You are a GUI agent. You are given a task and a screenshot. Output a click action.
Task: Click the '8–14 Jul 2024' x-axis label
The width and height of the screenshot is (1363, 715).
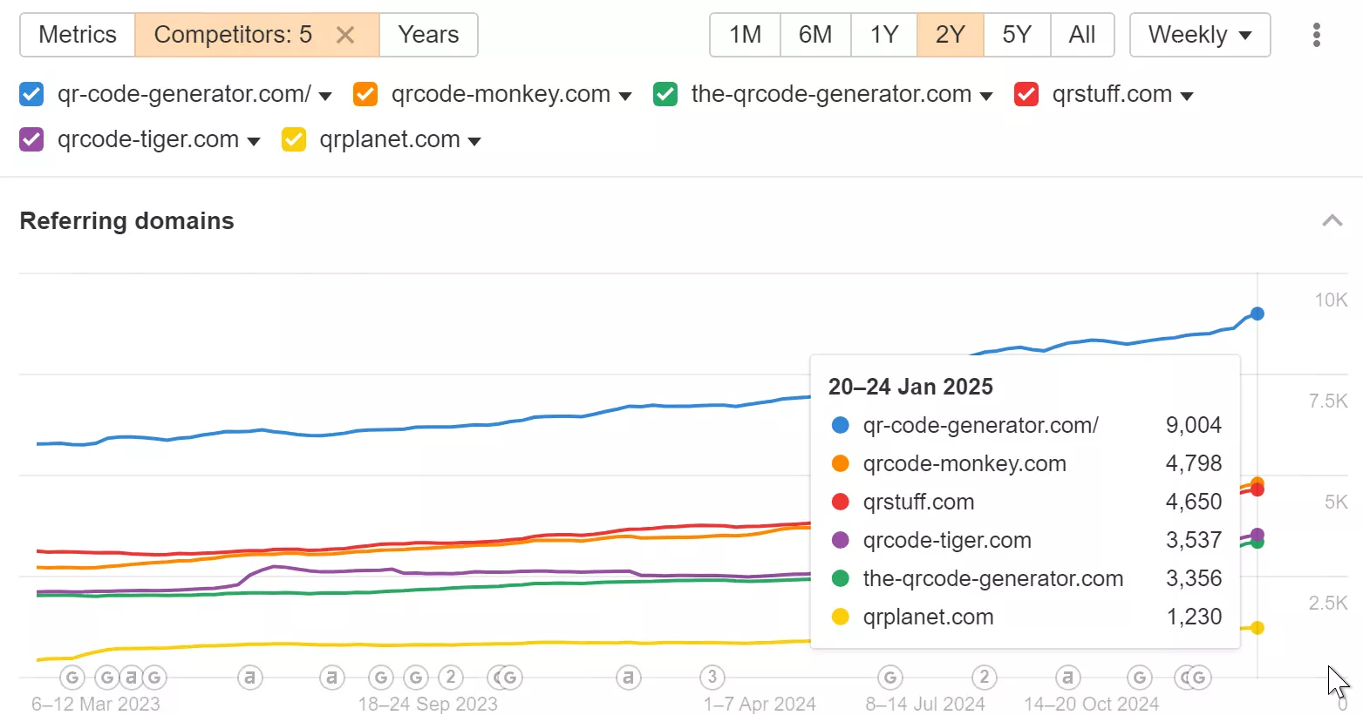coord(925,704)
